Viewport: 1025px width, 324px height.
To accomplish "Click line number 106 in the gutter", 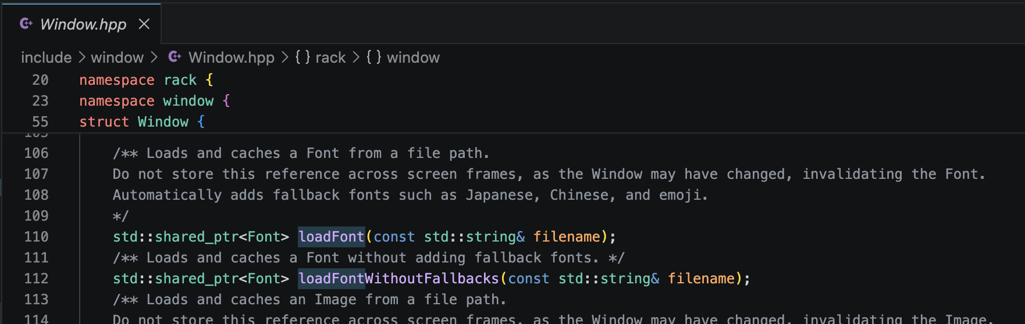I will pos(36,153).
